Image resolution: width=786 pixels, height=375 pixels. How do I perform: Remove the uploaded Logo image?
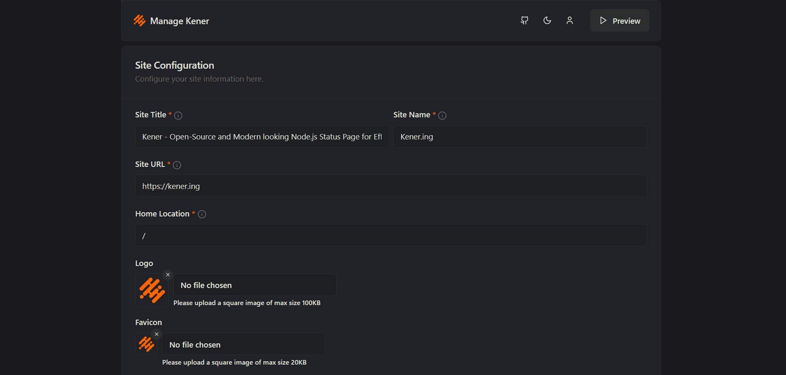pyautogui.click(x=168, y=275)
